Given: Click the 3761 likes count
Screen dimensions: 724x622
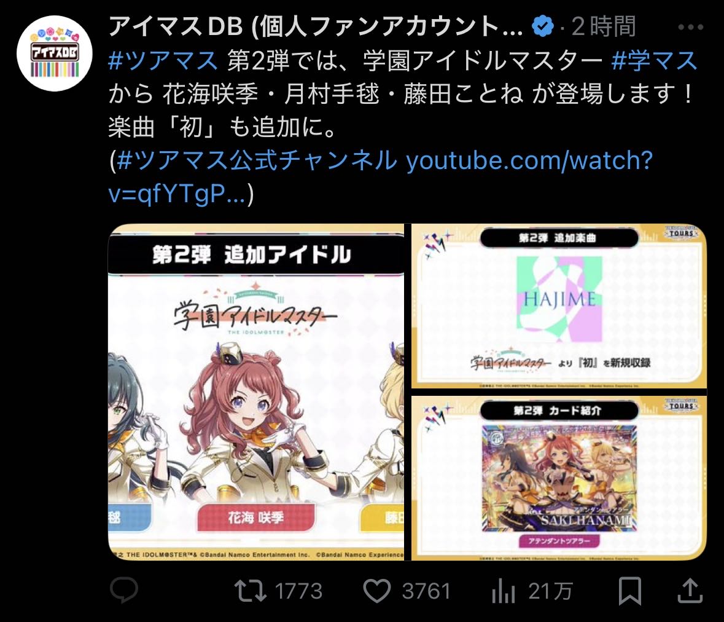Looking at the screenshot, I should coord(426,591).
